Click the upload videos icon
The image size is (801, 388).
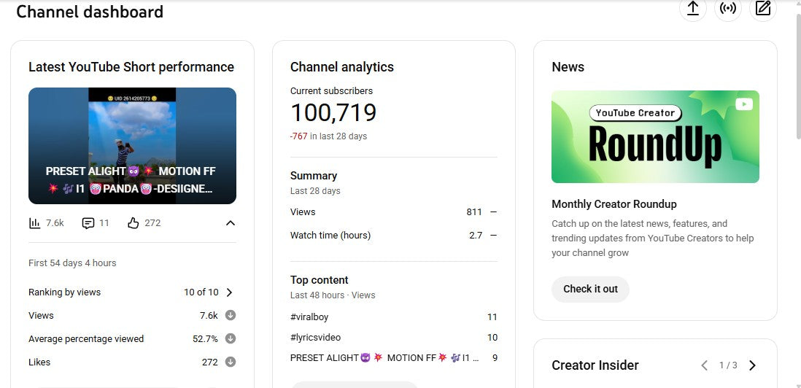tap(693, 9)
